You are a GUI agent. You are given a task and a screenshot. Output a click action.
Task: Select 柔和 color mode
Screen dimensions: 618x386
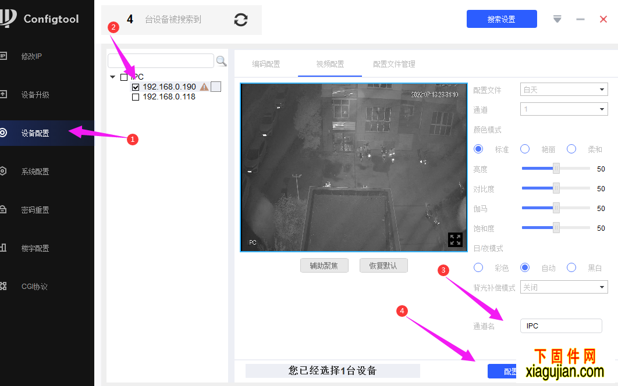[571, 149]
